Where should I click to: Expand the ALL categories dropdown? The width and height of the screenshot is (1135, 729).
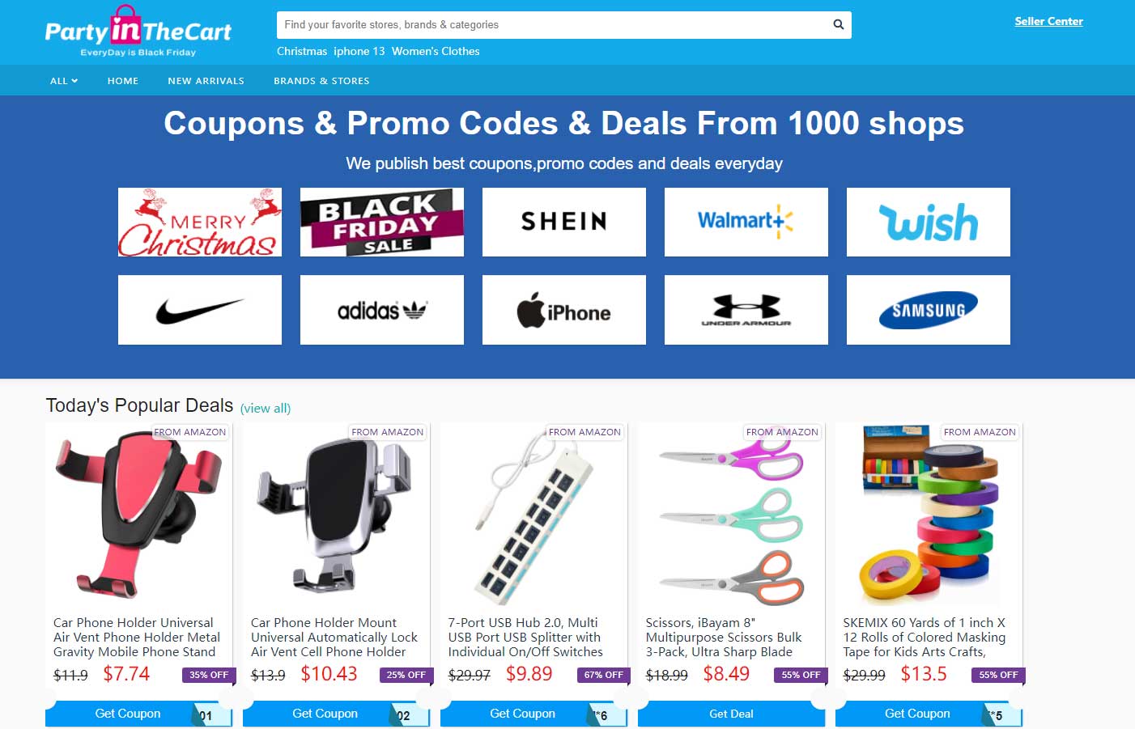(64, 81)
